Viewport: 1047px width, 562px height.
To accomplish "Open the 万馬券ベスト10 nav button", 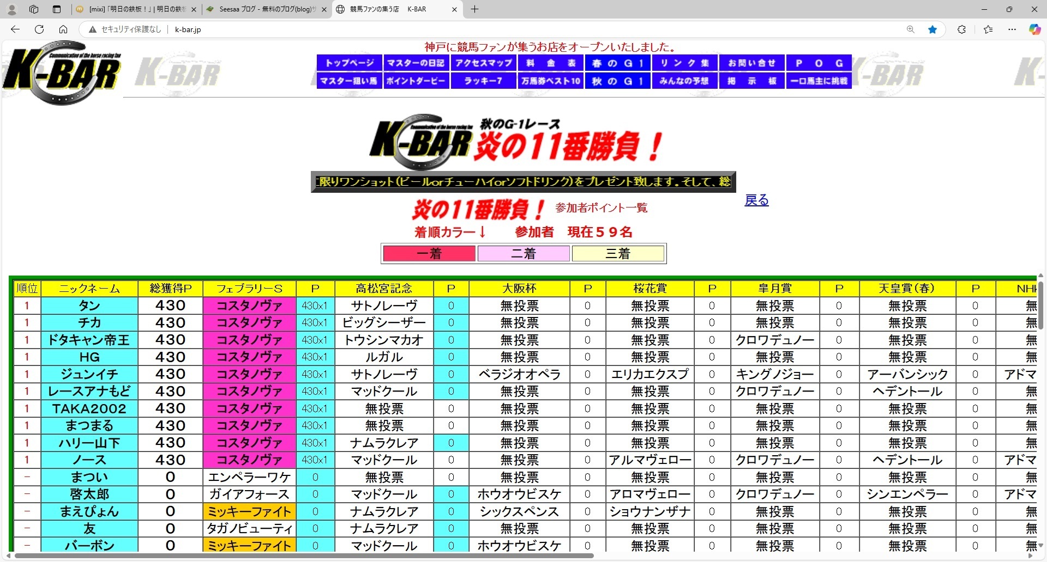I will [551, 81].
